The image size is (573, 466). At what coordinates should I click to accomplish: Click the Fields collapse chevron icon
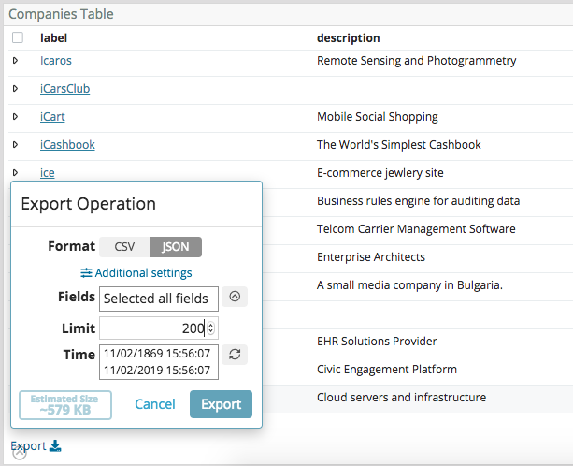tap(235, 297)
